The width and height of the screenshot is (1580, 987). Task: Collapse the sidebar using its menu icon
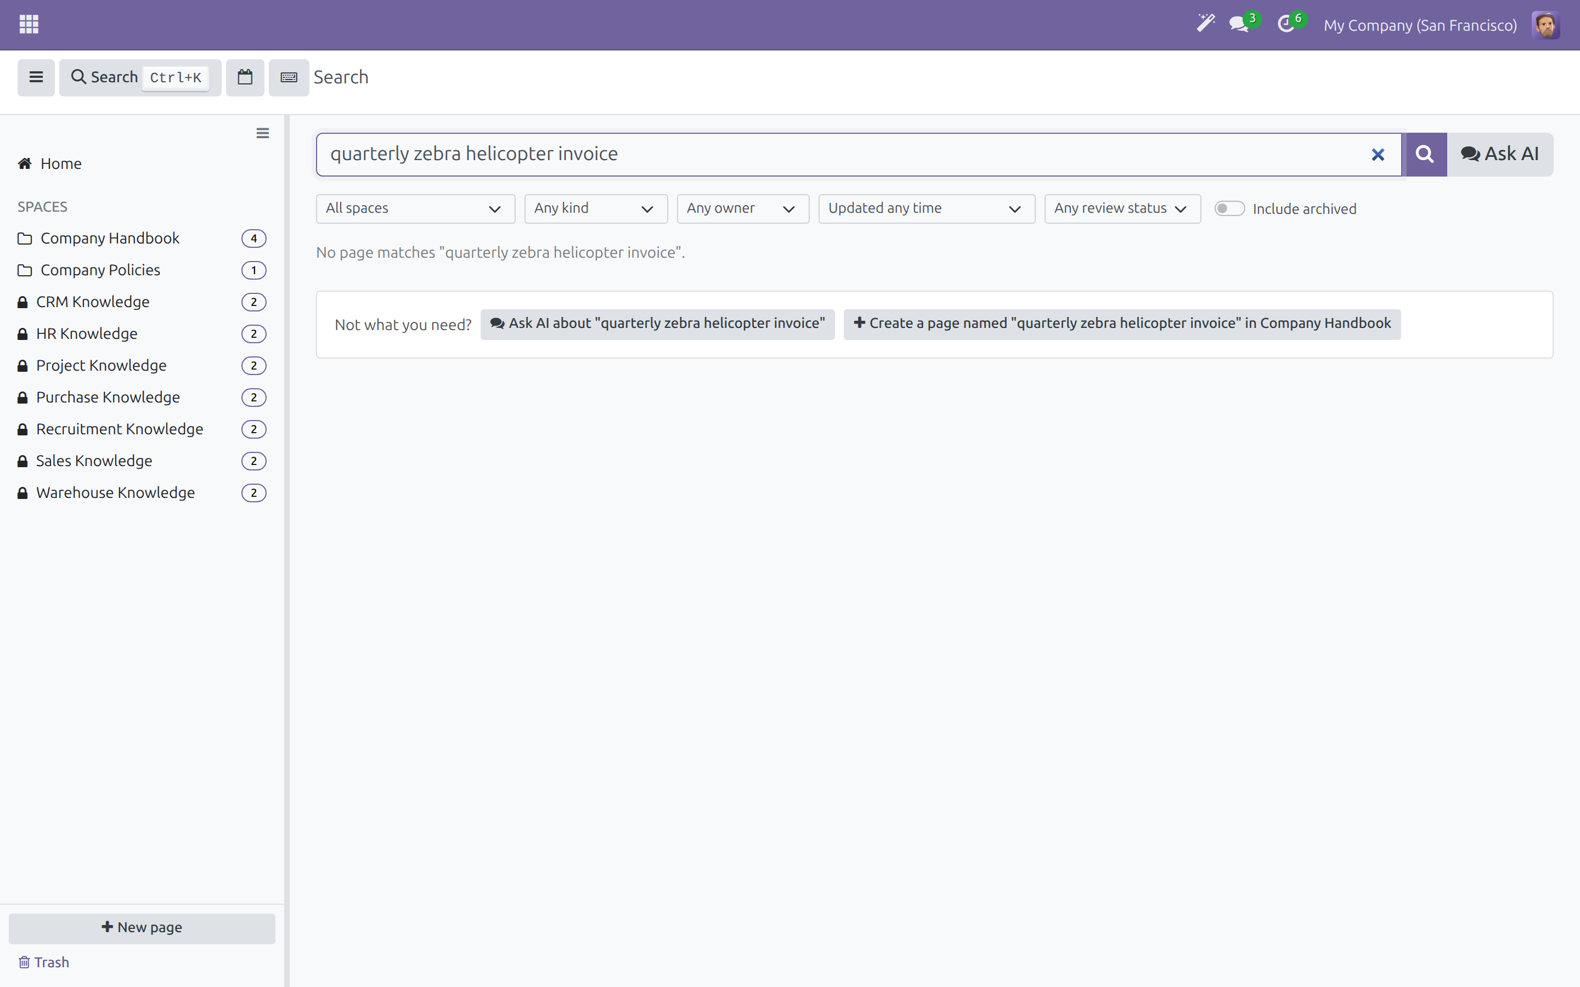point(262,133)
